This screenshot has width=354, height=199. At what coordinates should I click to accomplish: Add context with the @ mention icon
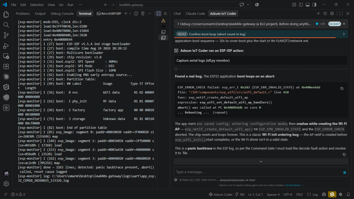176,180
